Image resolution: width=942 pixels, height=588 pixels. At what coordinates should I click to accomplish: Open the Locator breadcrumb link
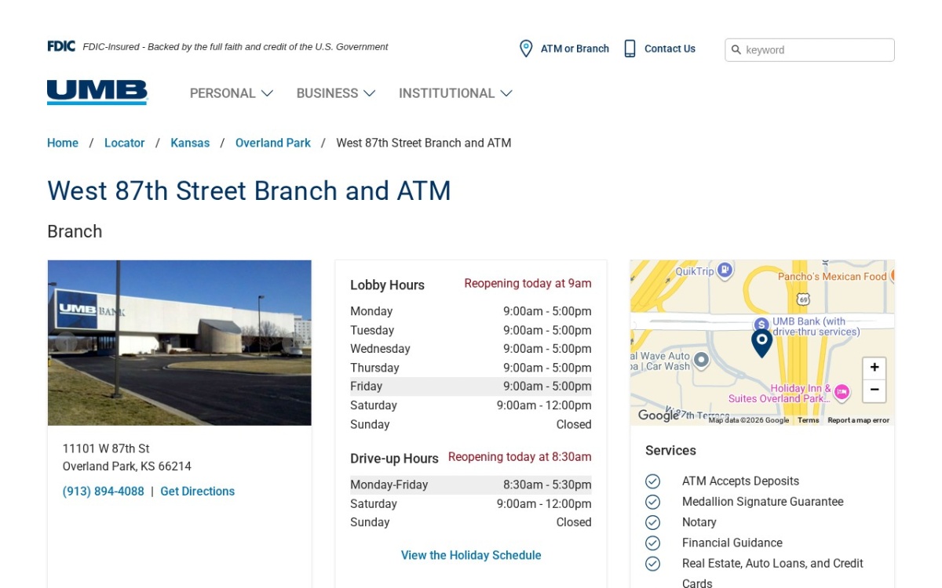(125, 143)
